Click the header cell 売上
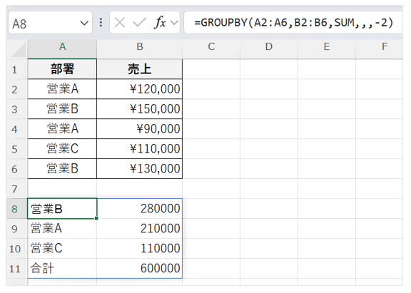The width and height of the screenshot is (411, 293). pos(139,69)
